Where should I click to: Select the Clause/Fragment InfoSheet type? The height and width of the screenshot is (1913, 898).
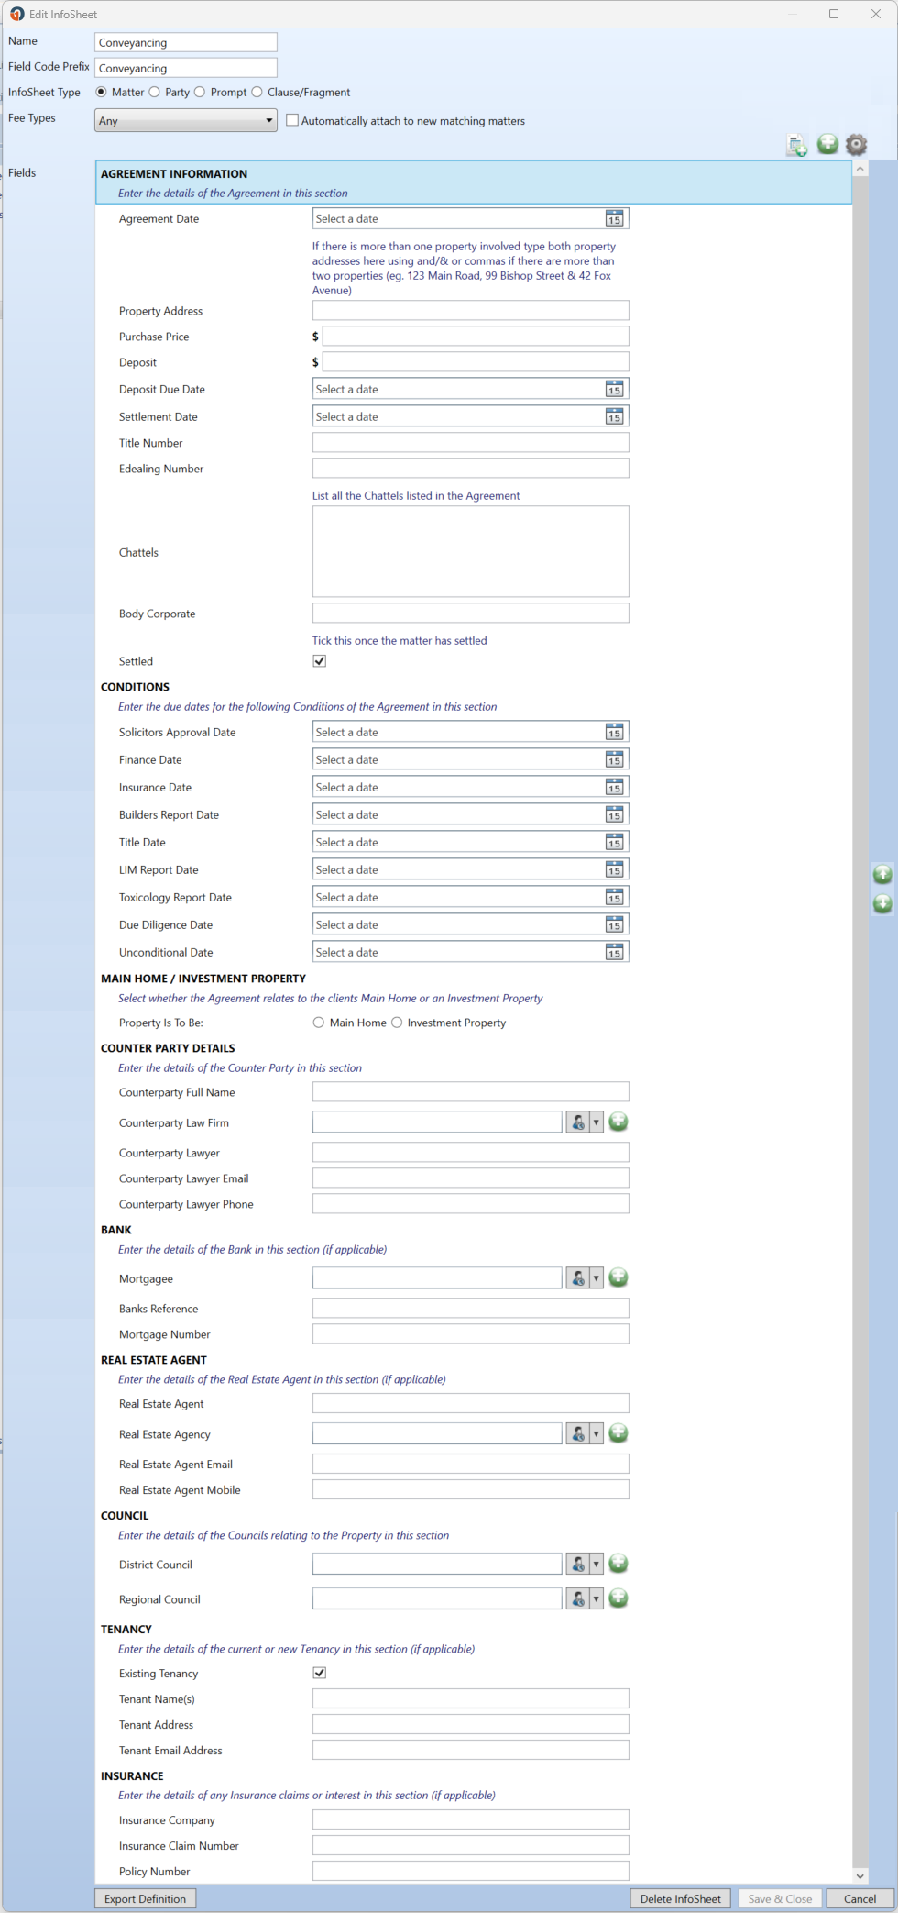coord(257,92)
